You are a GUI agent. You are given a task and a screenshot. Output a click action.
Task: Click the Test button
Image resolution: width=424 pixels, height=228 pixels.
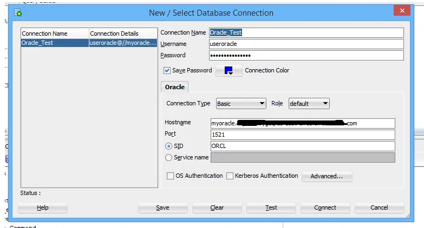271,207
